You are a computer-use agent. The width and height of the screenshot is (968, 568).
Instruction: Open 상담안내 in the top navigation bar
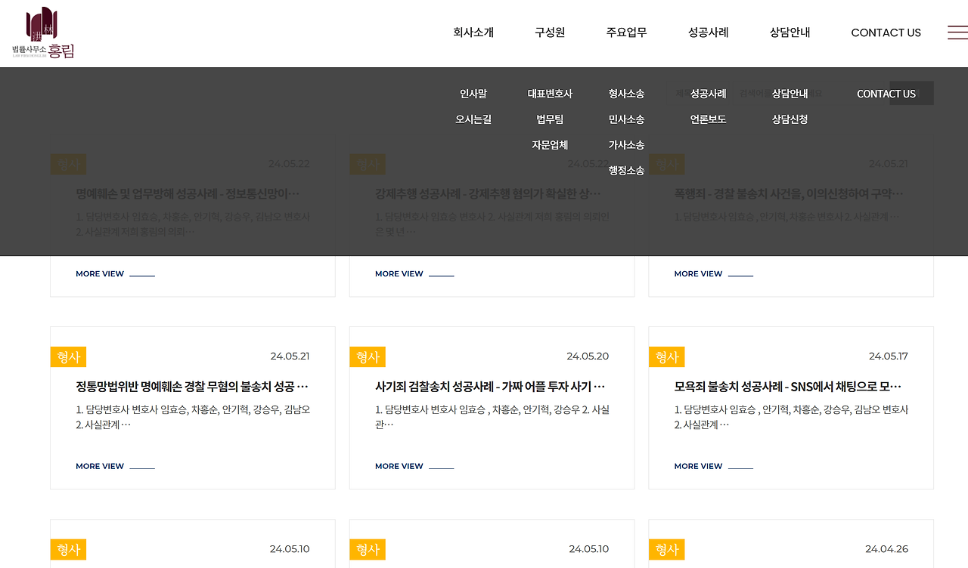click(790, 32)
